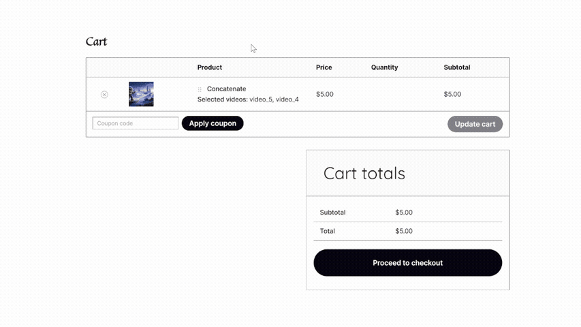Click the $5.00 price in the product row
This screenshot has width=581, height=327.
325,94
